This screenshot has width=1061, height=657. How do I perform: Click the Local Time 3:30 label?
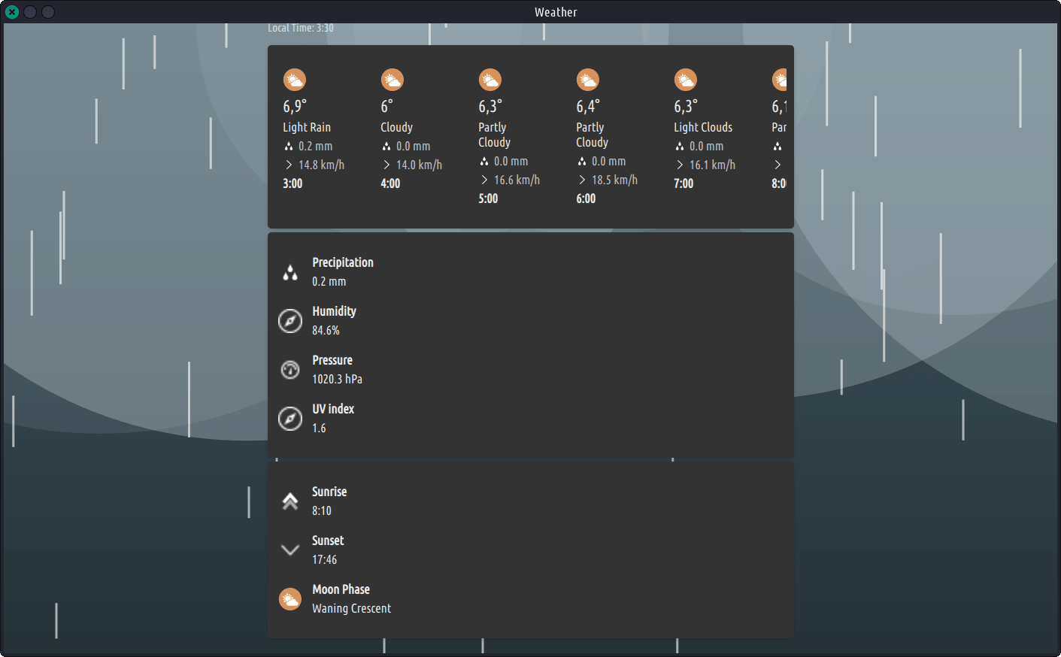coord(301,28)
